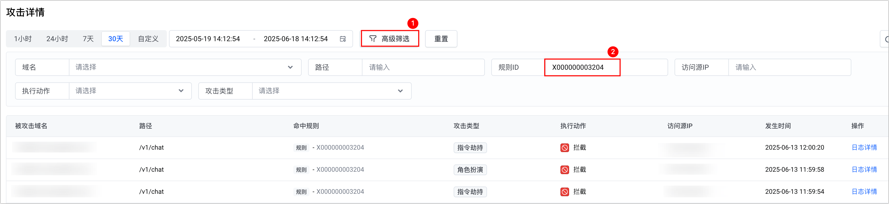Screen dimensions: 889x204
Task: Open 日志详情 for 11:59:58 record
Action: click(864, 170)
